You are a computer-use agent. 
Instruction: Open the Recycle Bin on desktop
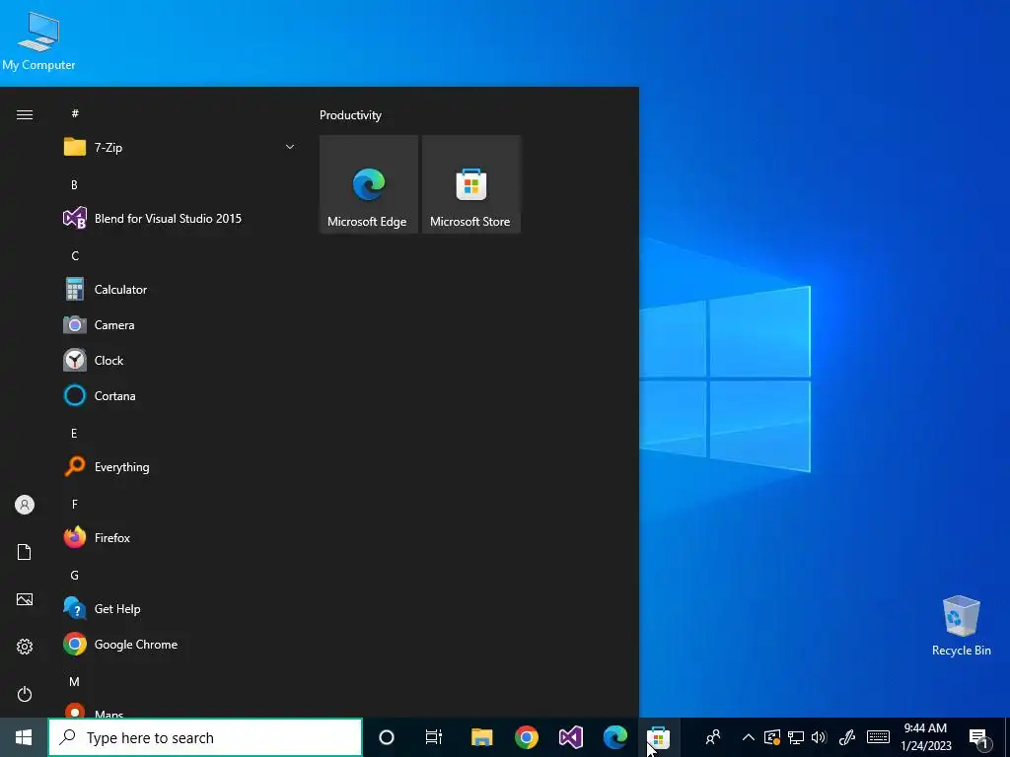tap(961, 626)
